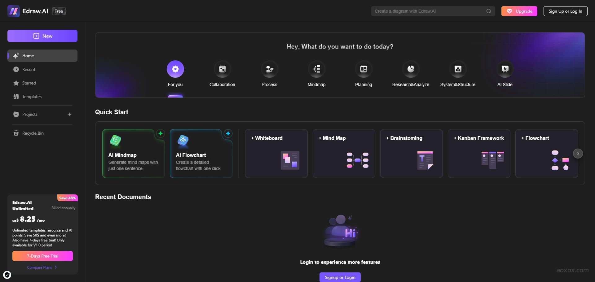This screenshot has height=282, width=595.
Task: Select the Research&Analyze category icon
Action: pos(411,69)
